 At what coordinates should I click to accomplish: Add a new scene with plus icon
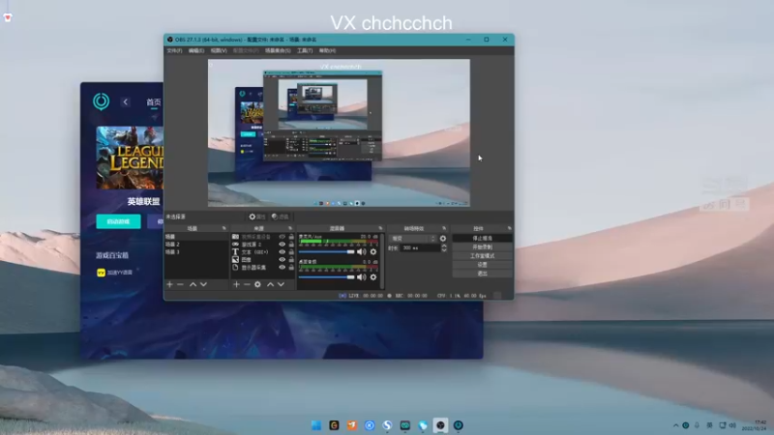170,284
